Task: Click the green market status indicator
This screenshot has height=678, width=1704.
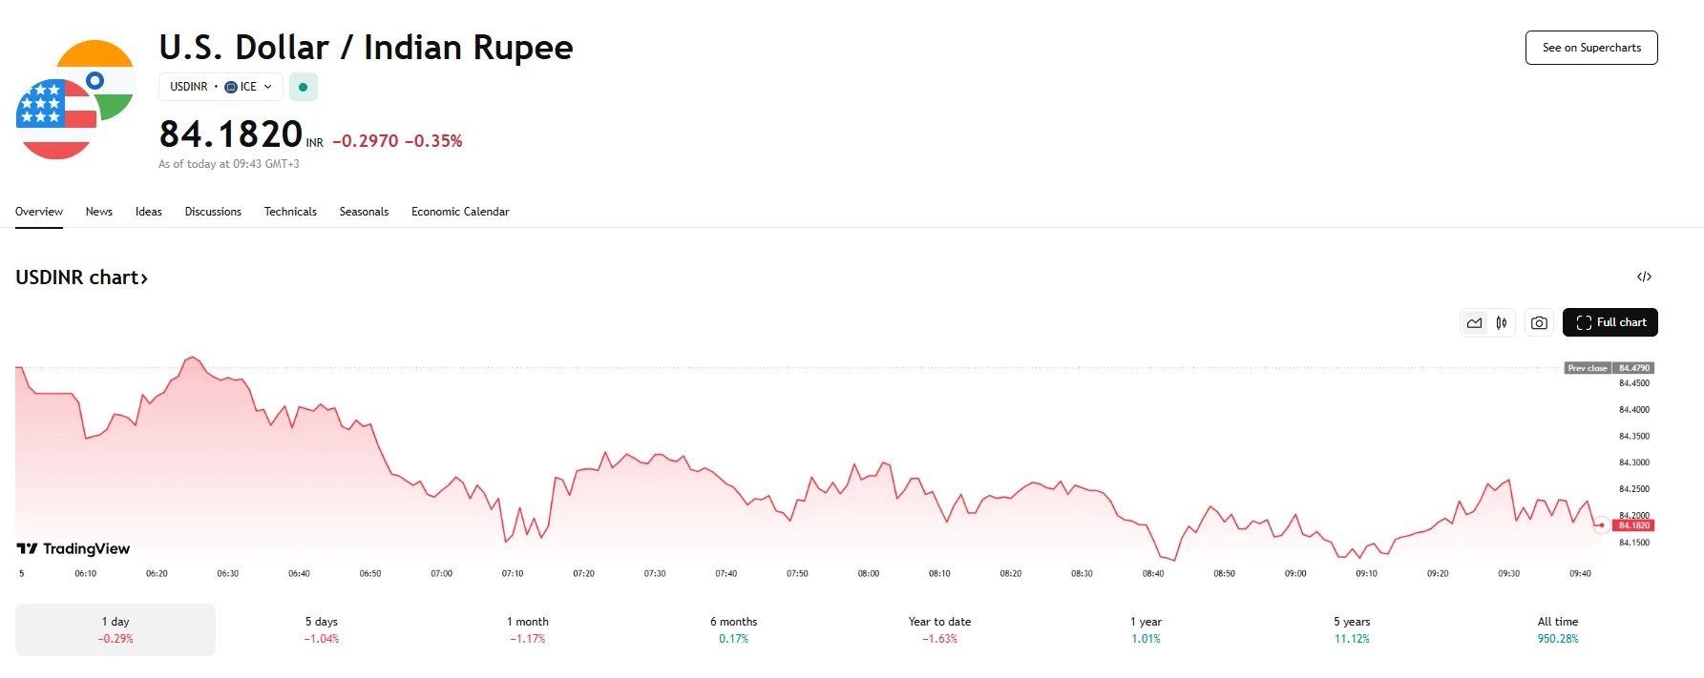Action: 304,87
